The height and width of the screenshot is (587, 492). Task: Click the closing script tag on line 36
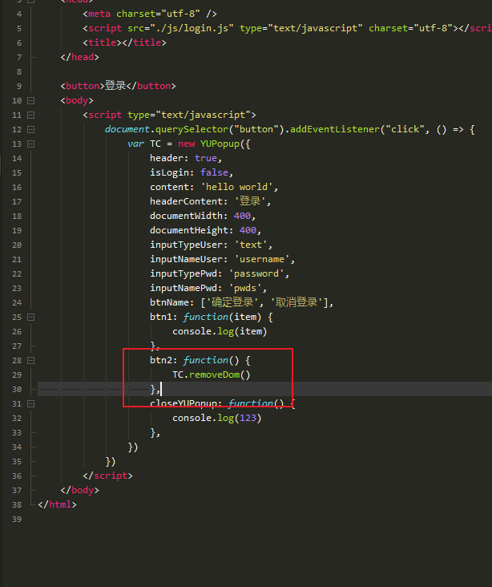(107, 476)
